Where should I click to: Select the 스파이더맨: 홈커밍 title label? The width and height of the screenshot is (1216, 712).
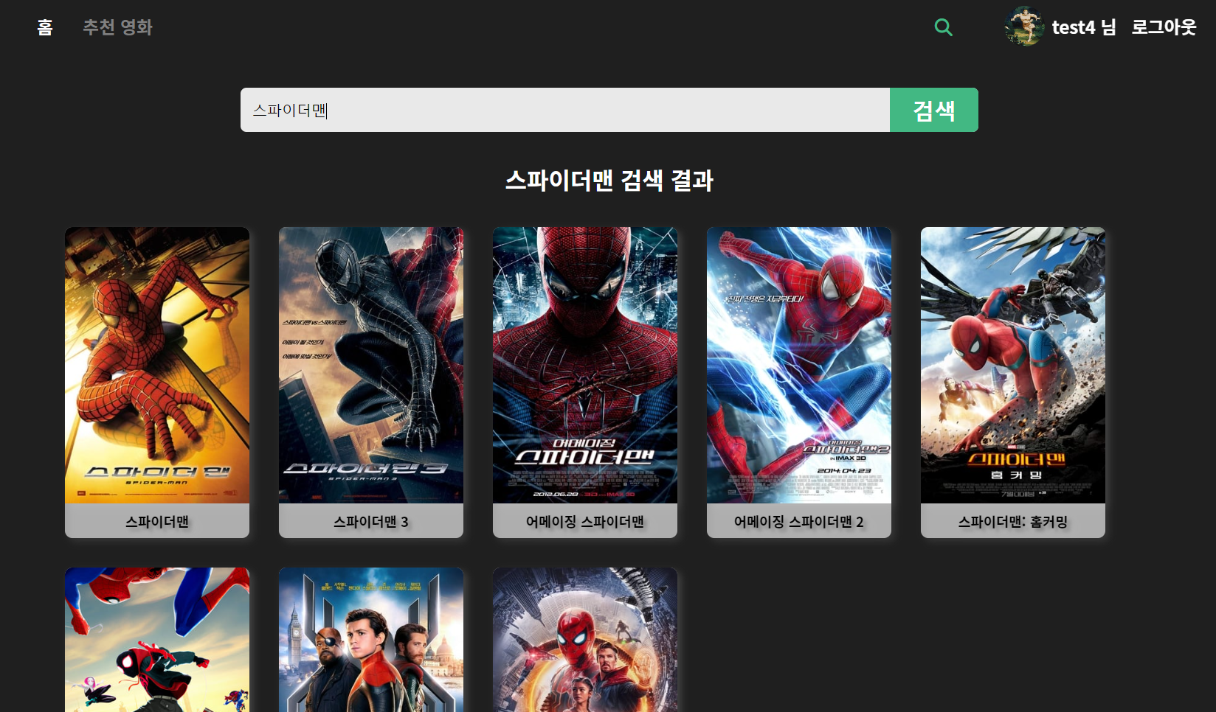click(1013, 522)
